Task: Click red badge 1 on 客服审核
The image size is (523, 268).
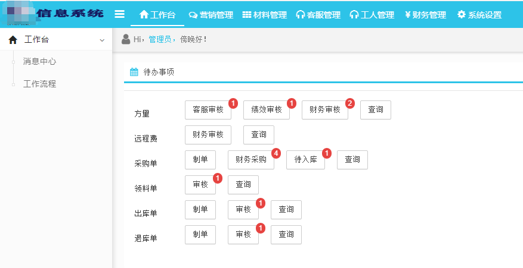Action: tap(233, 103)
